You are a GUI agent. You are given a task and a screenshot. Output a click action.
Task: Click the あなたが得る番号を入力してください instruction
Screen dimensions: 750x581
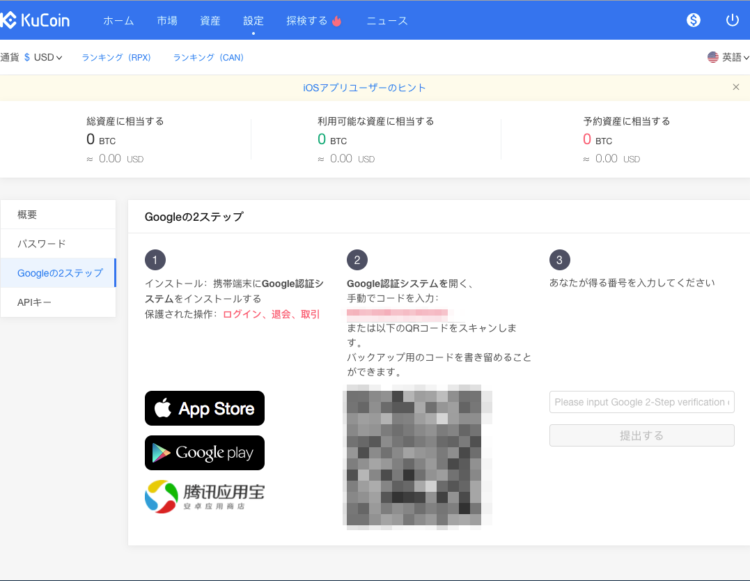(632, 283)
